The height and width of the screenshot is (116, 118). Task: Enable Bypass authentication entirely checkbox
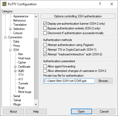pos(45,28)
